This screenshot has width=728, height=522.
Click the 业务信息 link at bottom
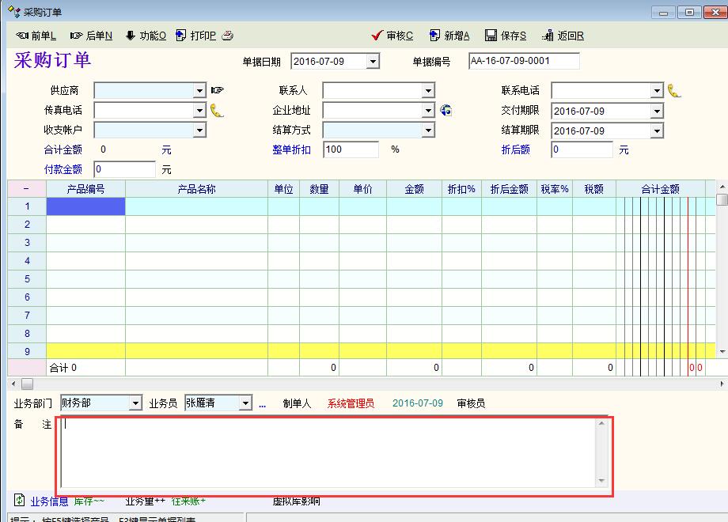48,501
